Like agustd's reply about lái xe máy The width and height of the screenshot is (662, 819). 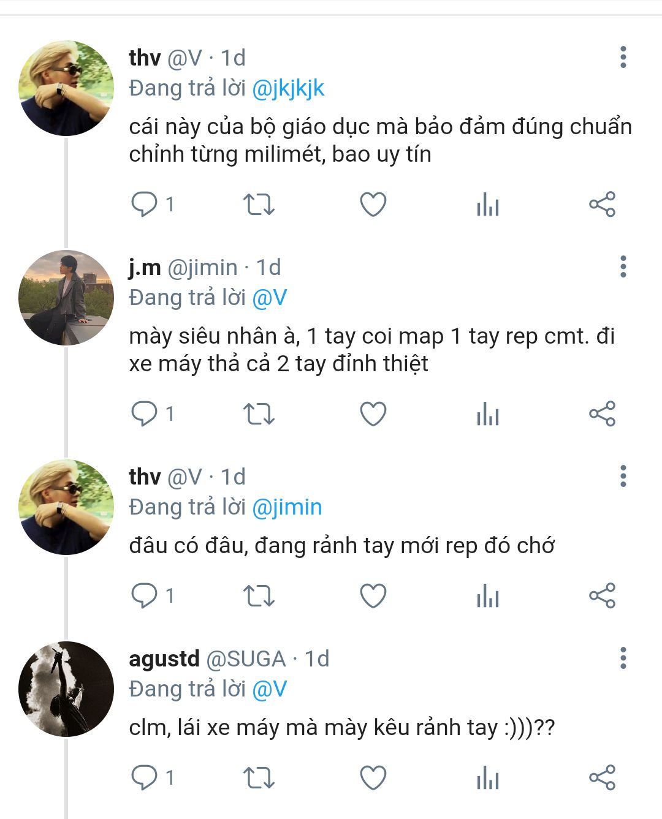point(373,778)
